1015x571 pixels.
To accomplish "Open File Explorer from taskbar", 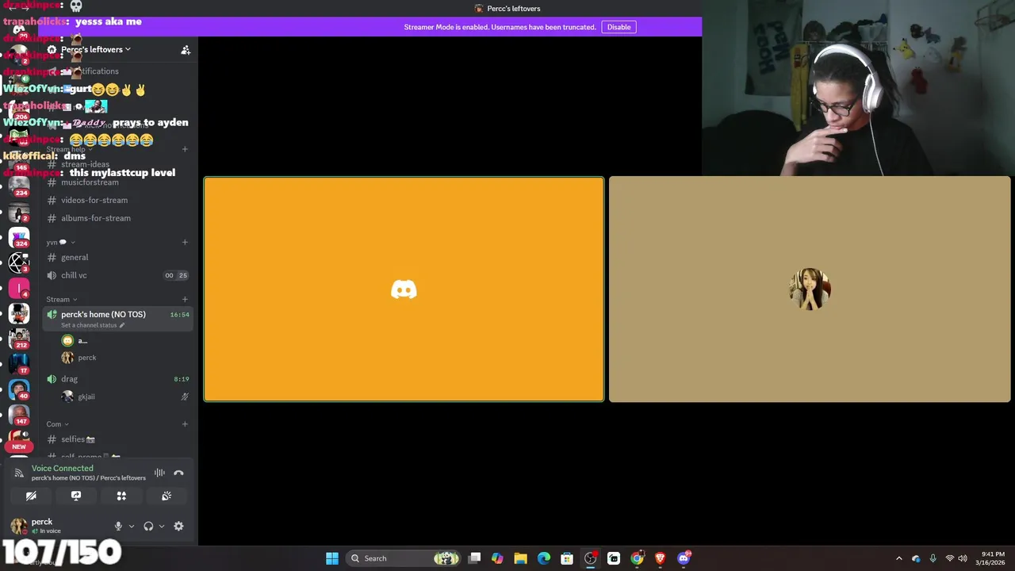I will coord(520,558).
